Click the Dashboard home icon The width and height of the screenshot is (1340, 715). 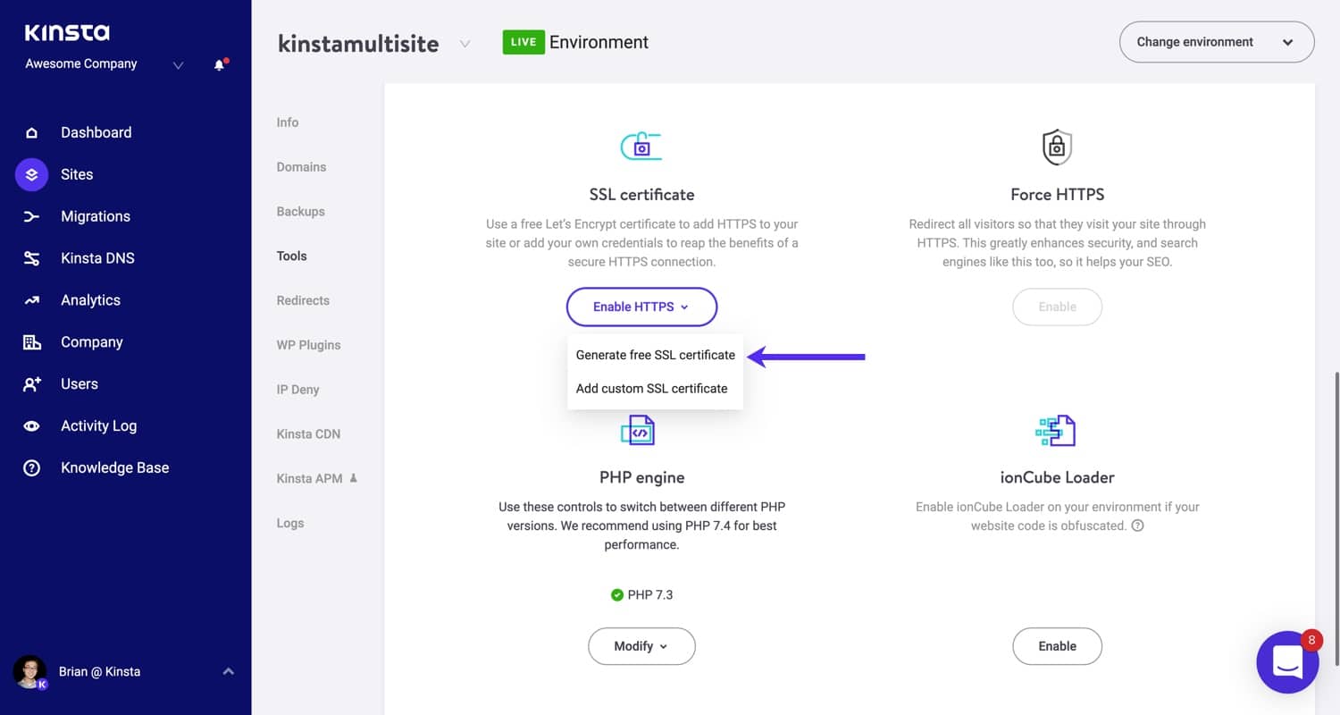[x=32, y=132]
